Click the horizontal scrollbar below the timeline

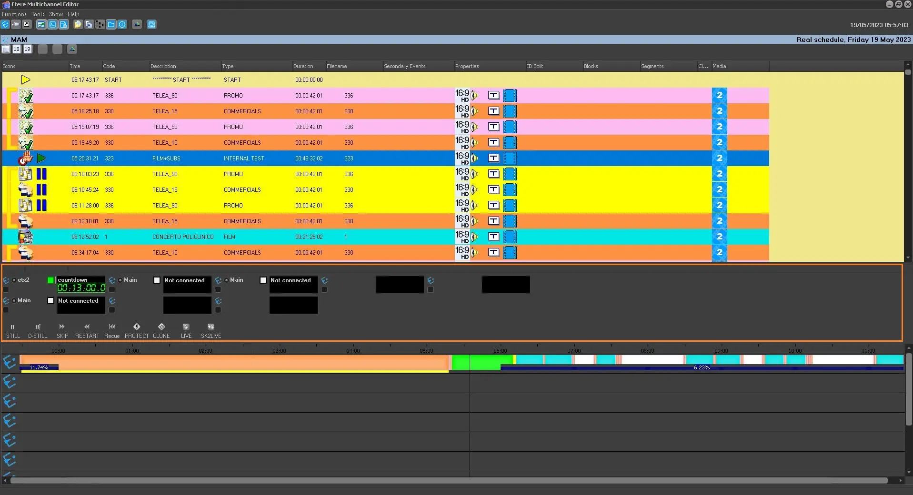(448, 481)
